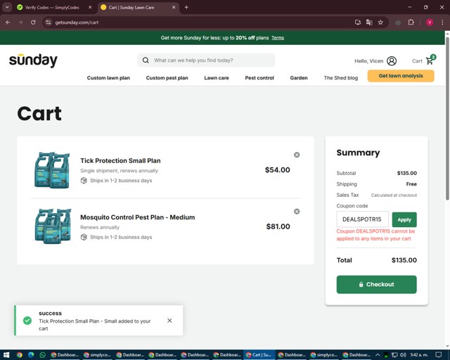Open the Windows notification center
This screenshot has height=360, width=450.
point(438,355)
